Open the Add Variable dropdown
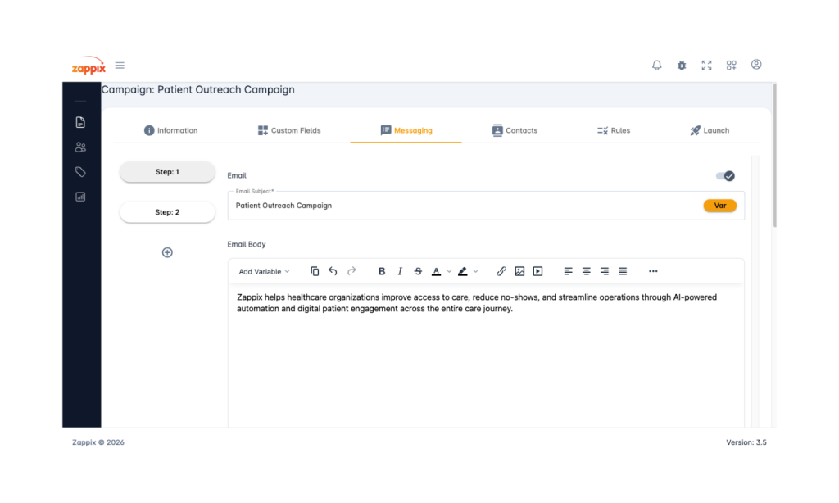Viewport: 839px width, 503px height. tap(264, 272)
